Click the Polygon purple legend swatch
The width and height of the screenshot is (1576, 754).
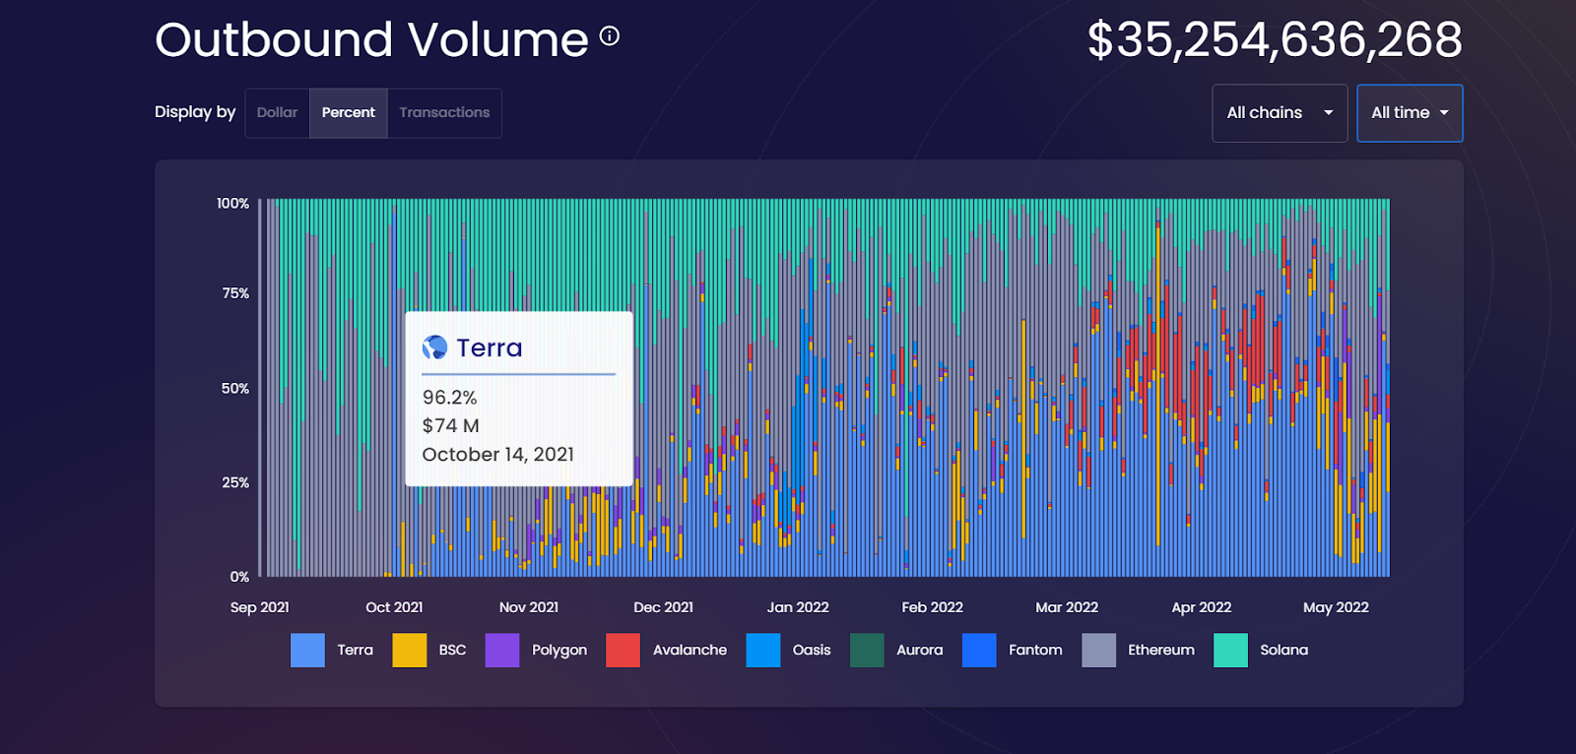502,651
